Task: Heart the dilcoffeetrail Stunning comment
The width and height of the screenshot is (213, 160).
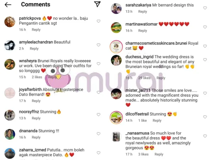Action: 205,117
